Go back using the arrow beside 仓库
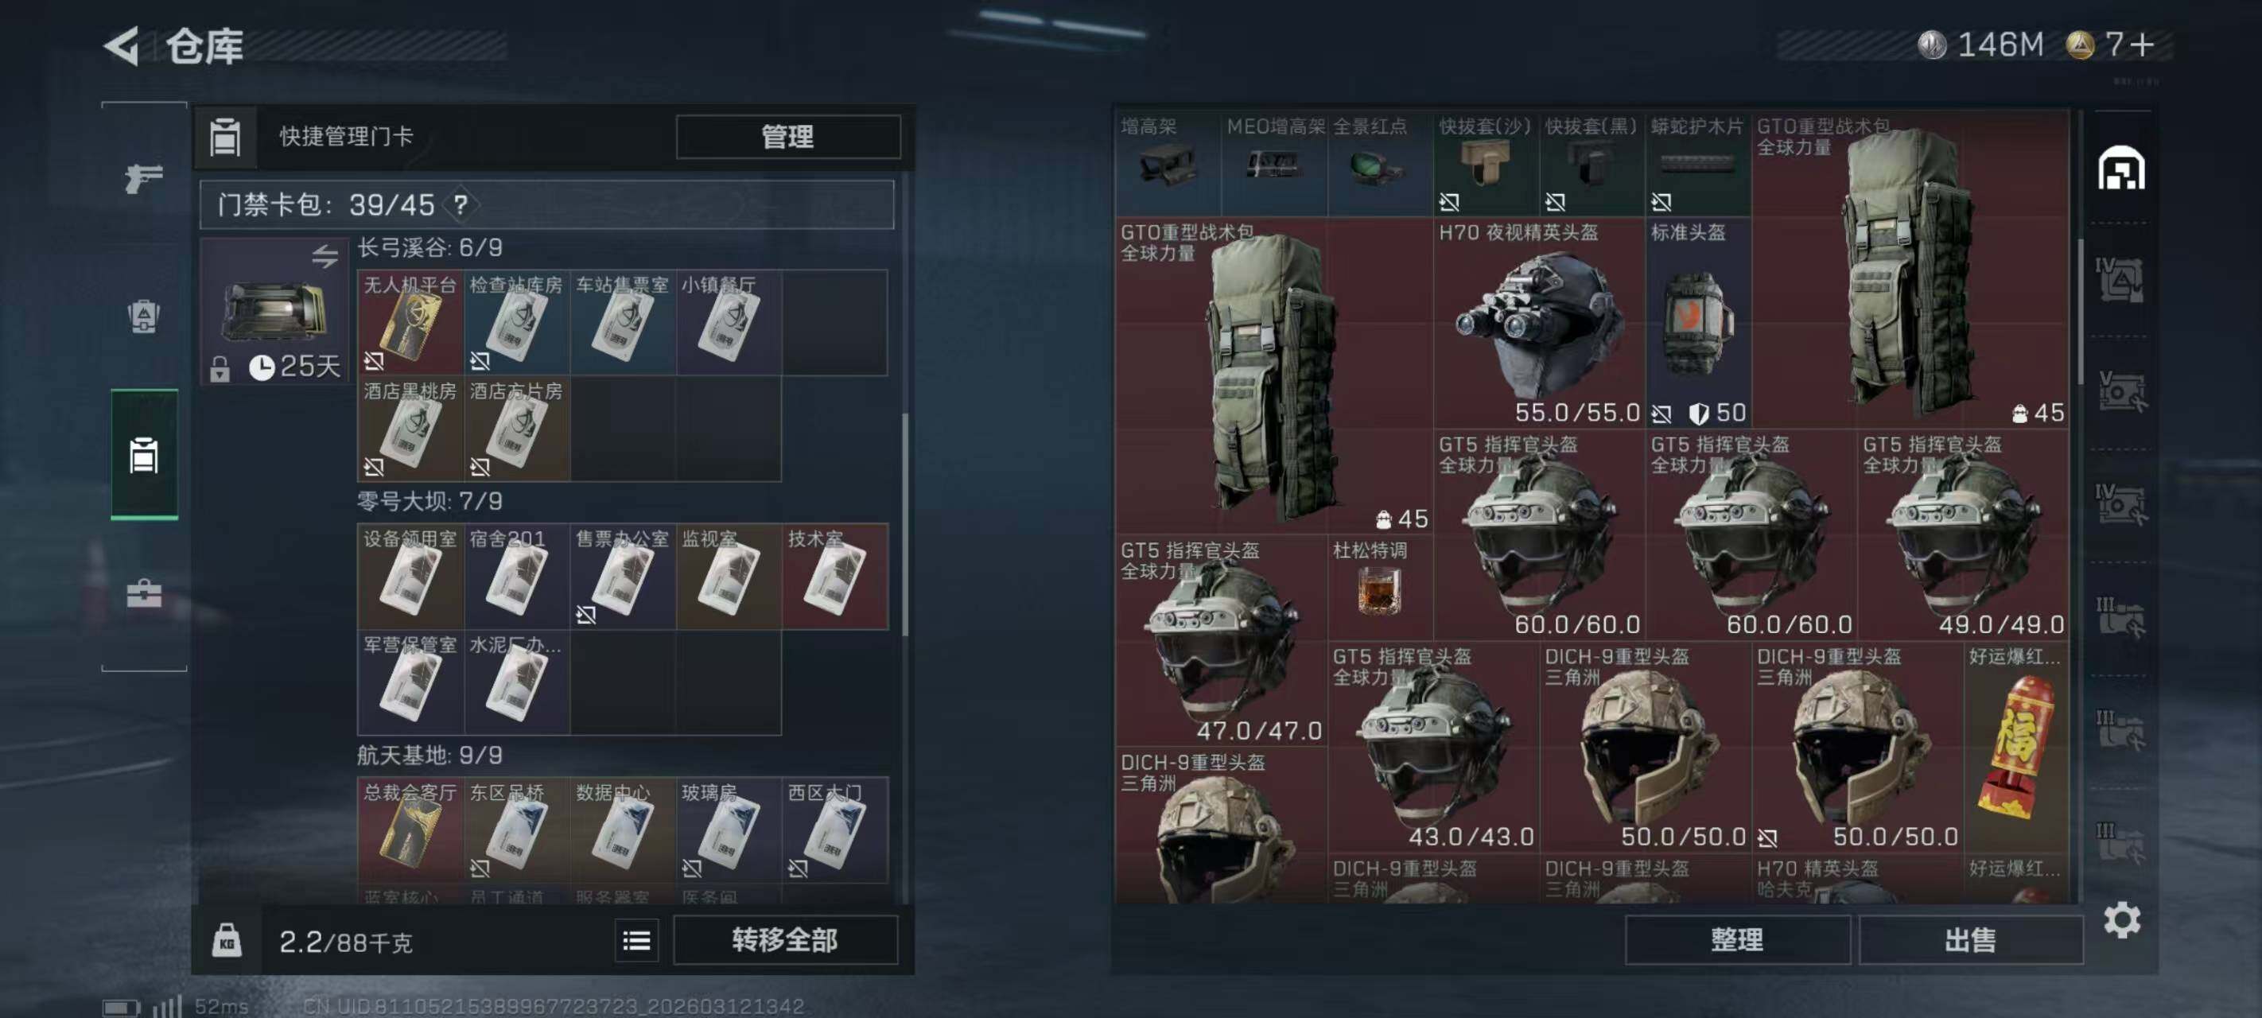2262x1018 pixels. 121,45
